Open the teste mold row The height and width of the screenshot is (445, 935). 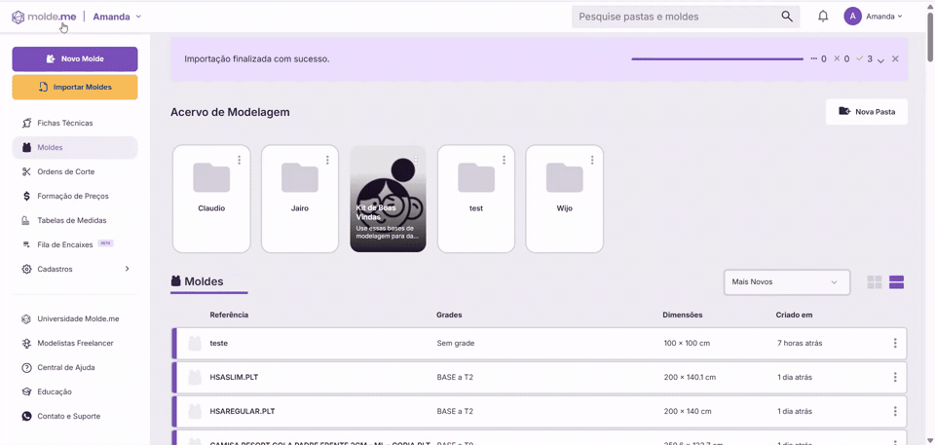pos(540,343)
